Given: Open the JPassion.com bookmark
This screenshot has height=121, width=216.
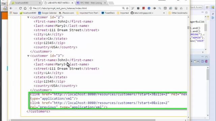Looking at the screenshot, I should pos(66,13).
